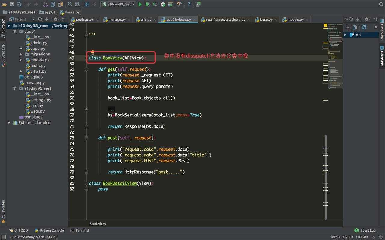385x240 pixels.
Task: Expand the migrations folder arrow
Action: [x=21, y=54]
